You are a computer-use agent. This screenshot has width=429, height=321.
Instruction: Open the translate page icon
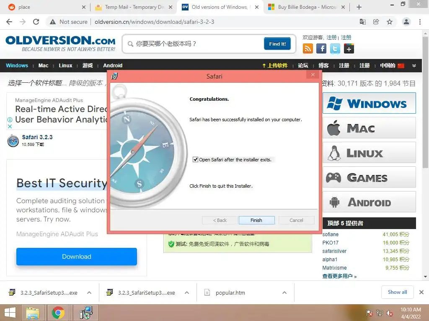point(362,22)
